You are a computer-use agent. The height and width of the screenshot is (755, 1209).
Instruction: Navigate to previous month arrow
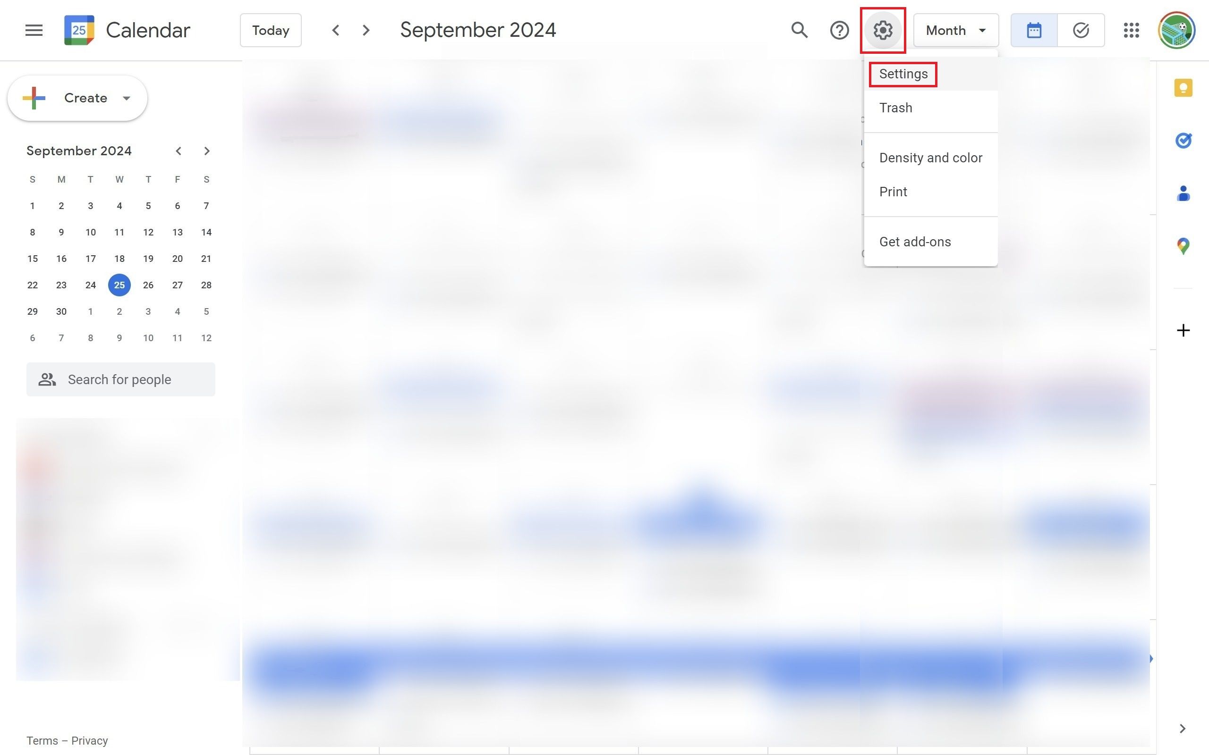(x=178, y=151)
